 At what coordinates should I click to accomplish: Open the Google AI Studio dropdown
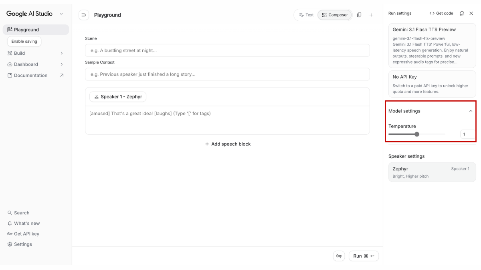(61, 14)
